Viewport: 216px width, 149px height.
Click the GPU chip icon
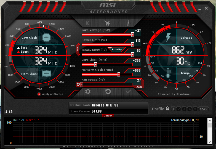[46, 37]
